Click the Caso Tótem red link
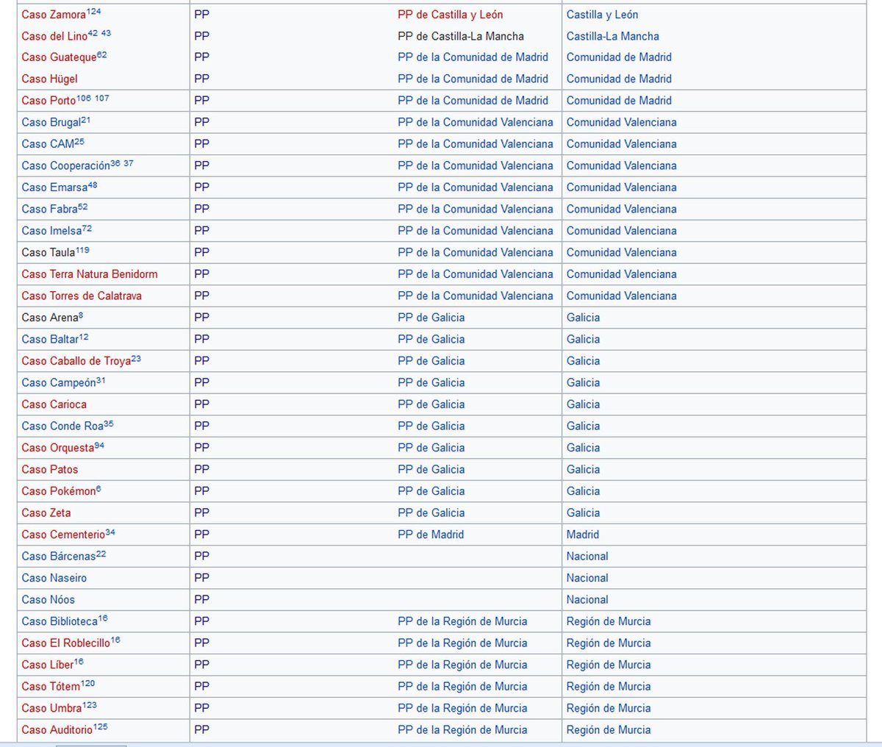 pos(51,687)
